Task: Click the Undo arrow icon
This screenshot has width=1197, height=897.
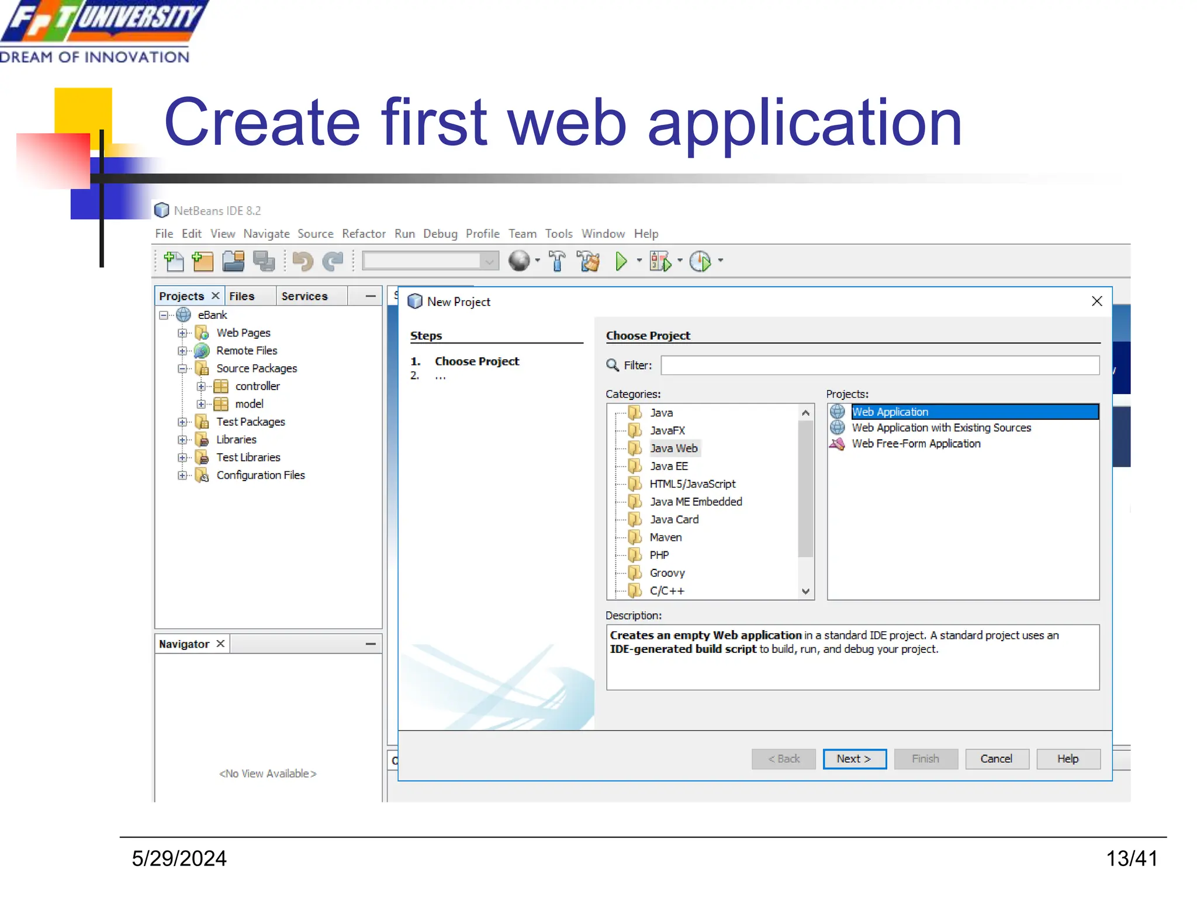Action: click(x=302, y=261)
